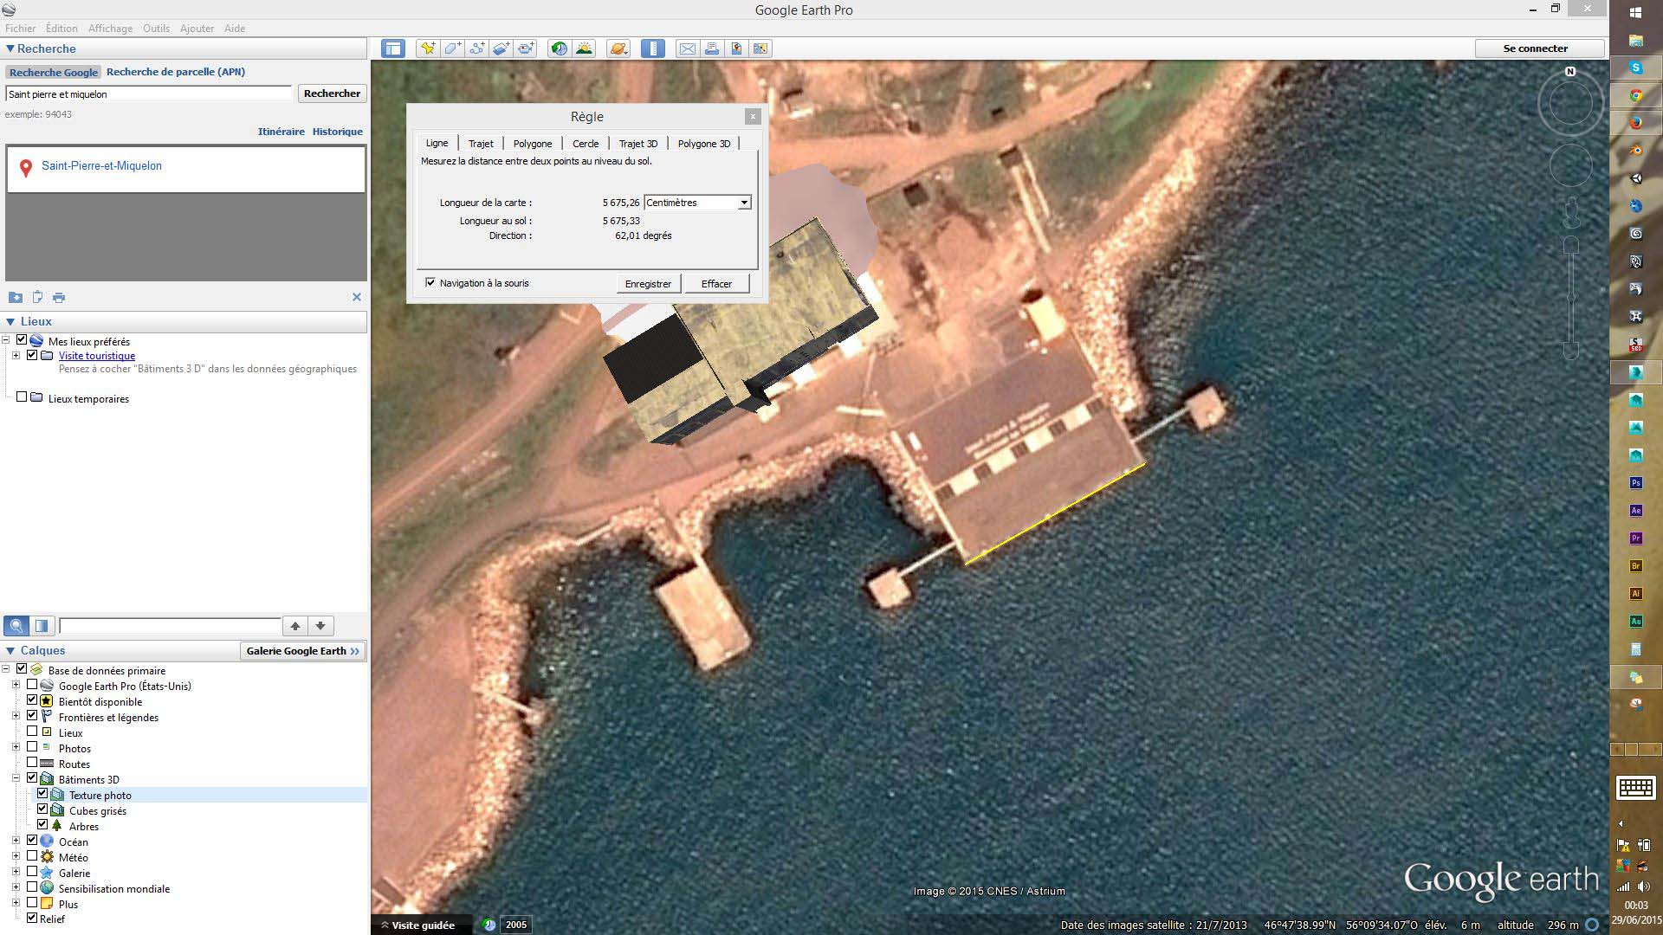Toggle the Places panel split view icon
The height and width of the screenshot is (935, 1663).
point(42,626)
